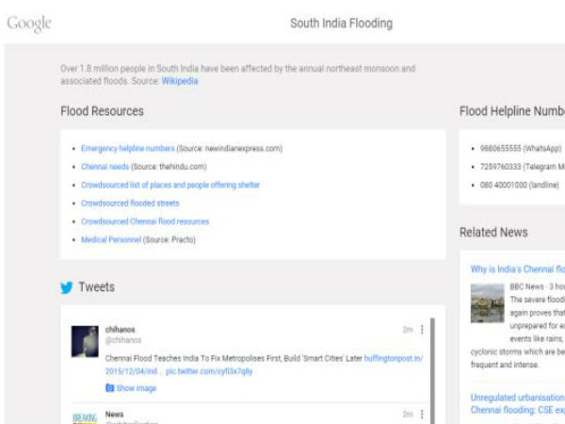Click the News account avatar
The height and width of the screenshot is (424, 565).
pos(85,417)
